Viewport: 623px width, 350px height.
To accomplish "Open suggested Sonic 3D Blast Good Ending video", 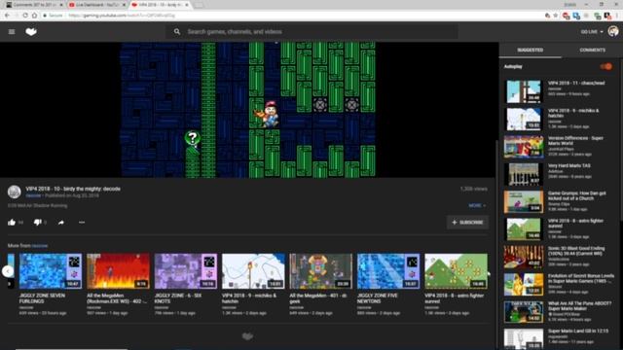I will (x=524, y=257).
